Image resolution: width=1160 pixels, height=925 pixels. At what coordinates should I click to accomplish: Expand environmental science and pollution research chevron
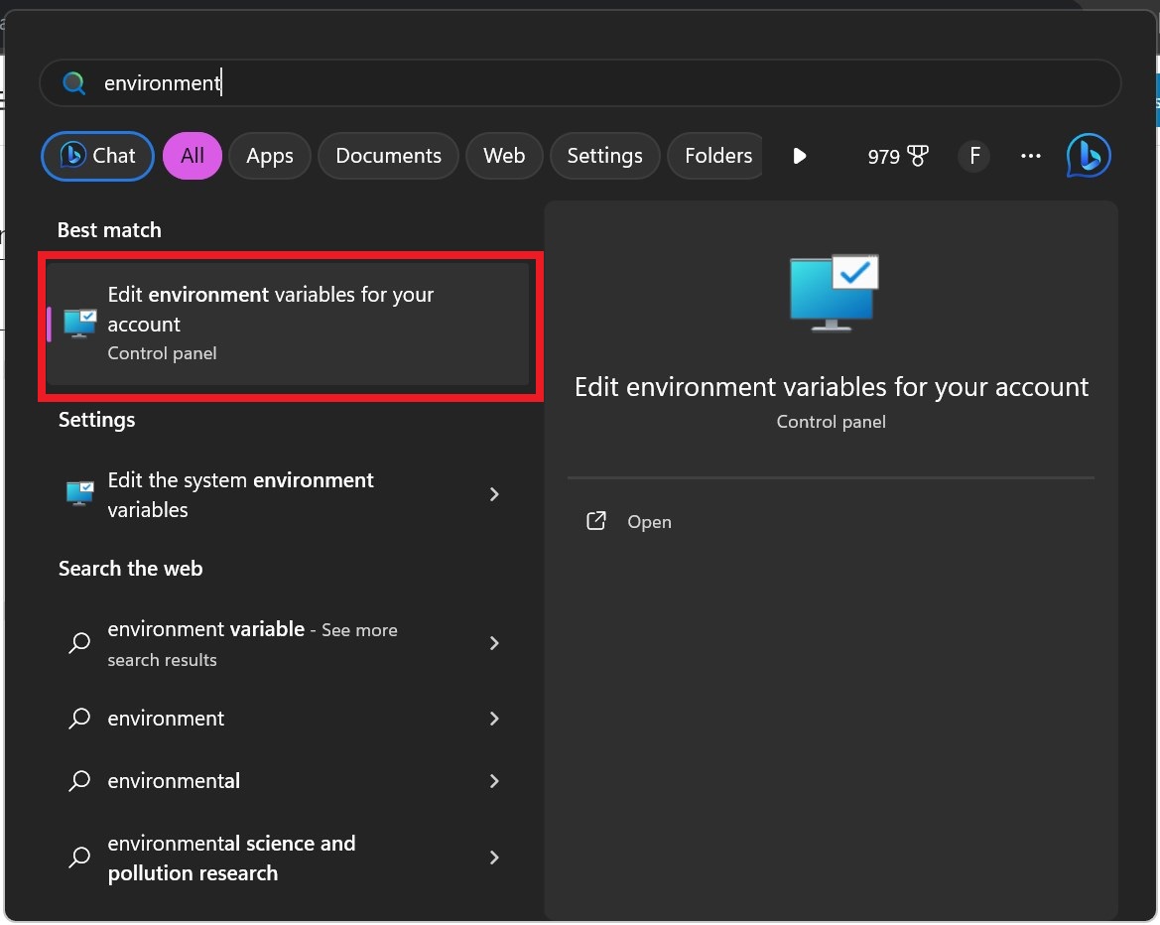pyautogui.click(x=494, y=858)
